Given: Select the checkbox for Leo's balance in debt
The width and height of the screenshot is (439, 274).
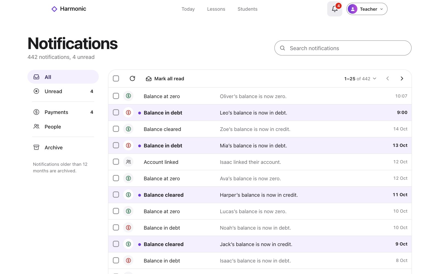Looking at the screenshot, I should 116,112.
